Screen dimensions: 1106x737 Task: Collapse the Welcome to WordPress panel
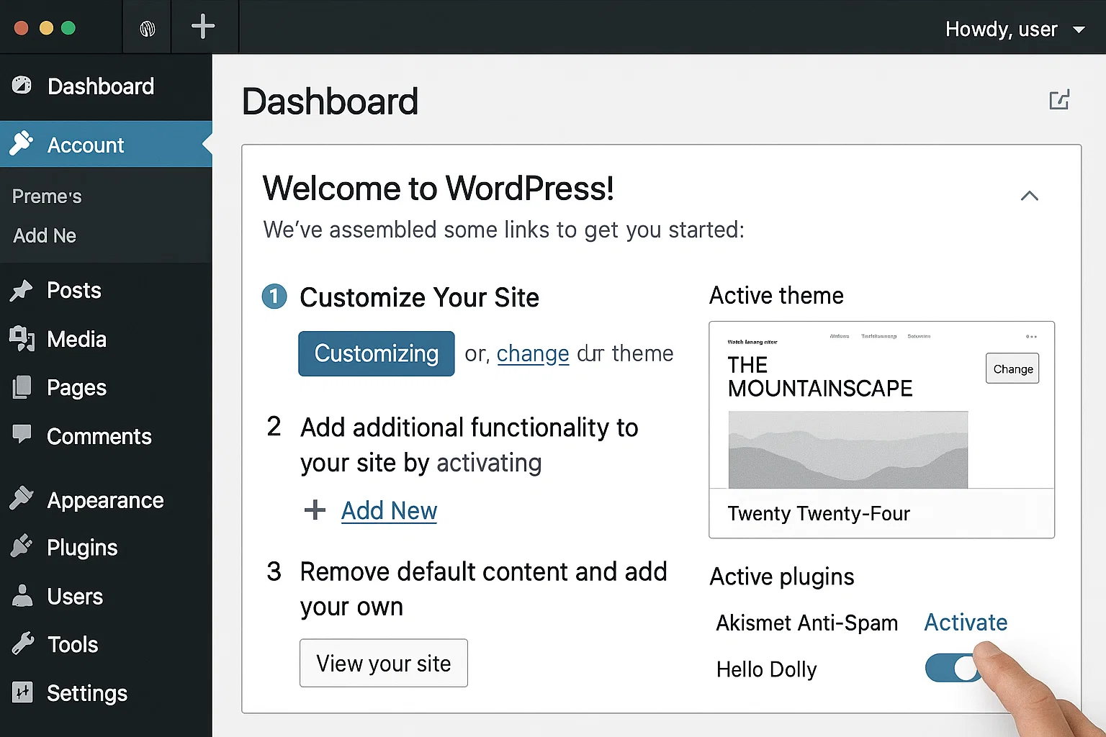click(x=1029, y=196)
